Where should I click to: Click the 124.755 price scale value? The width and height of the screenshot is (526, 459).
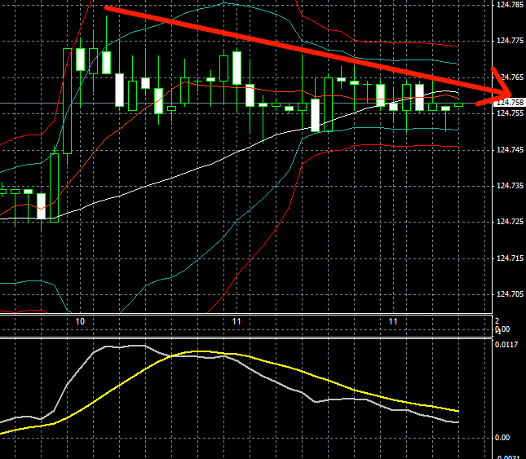click(510, 113)
